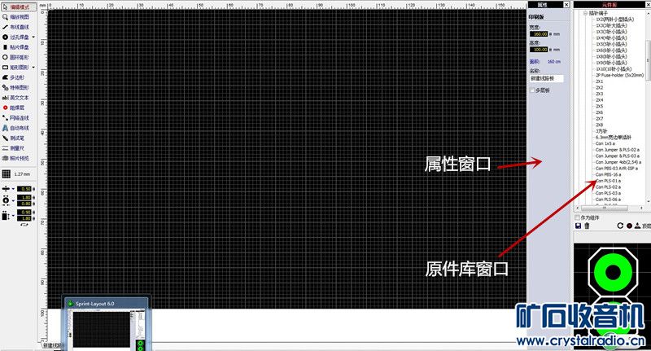This screenshot has height=351, width=651.
Task: Click the red dot icon in library toolbar
Action: coord(629,226)
